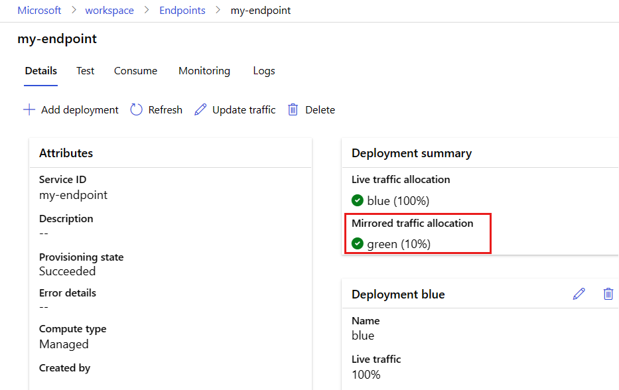Screen dimensions: 619x390
Task: Remove Deployment blue using its trash icon
Action: coord(608,294)
